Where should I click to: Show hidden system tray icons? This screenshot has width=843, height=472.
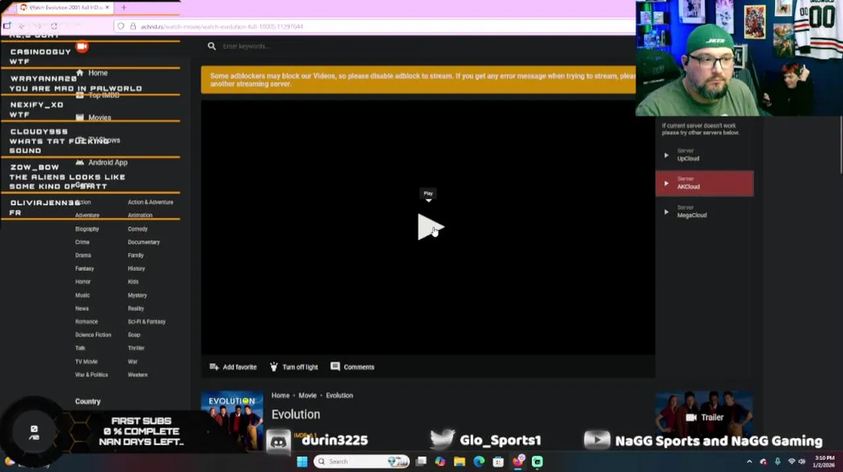click(x=749, y=462)
